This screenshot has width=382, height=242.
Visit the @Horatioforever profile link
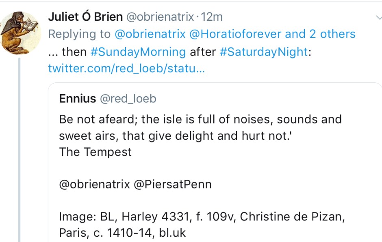point(235,34)
